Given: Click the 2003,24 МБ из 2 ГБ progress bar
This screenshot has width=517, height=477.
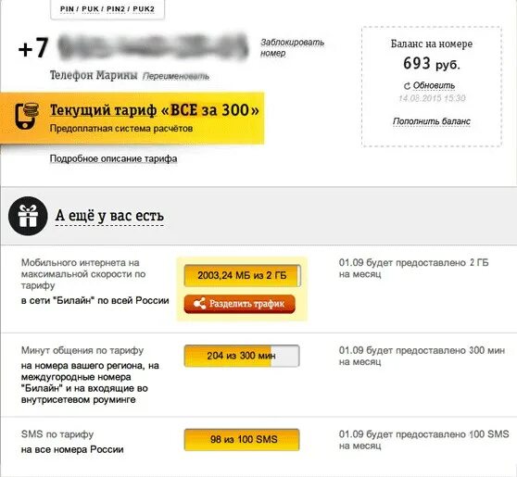Looking at the screenshot, I should [x=243, y=275].
